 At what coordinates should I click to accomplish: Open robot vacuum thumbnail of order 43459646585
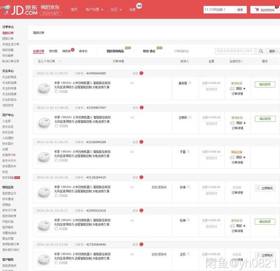(44, 88)
